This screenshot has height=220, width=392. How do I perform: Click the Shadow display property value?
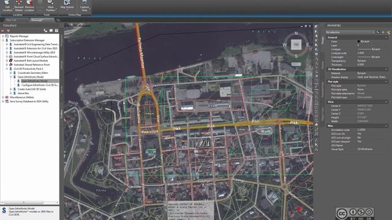coord(372,77)
